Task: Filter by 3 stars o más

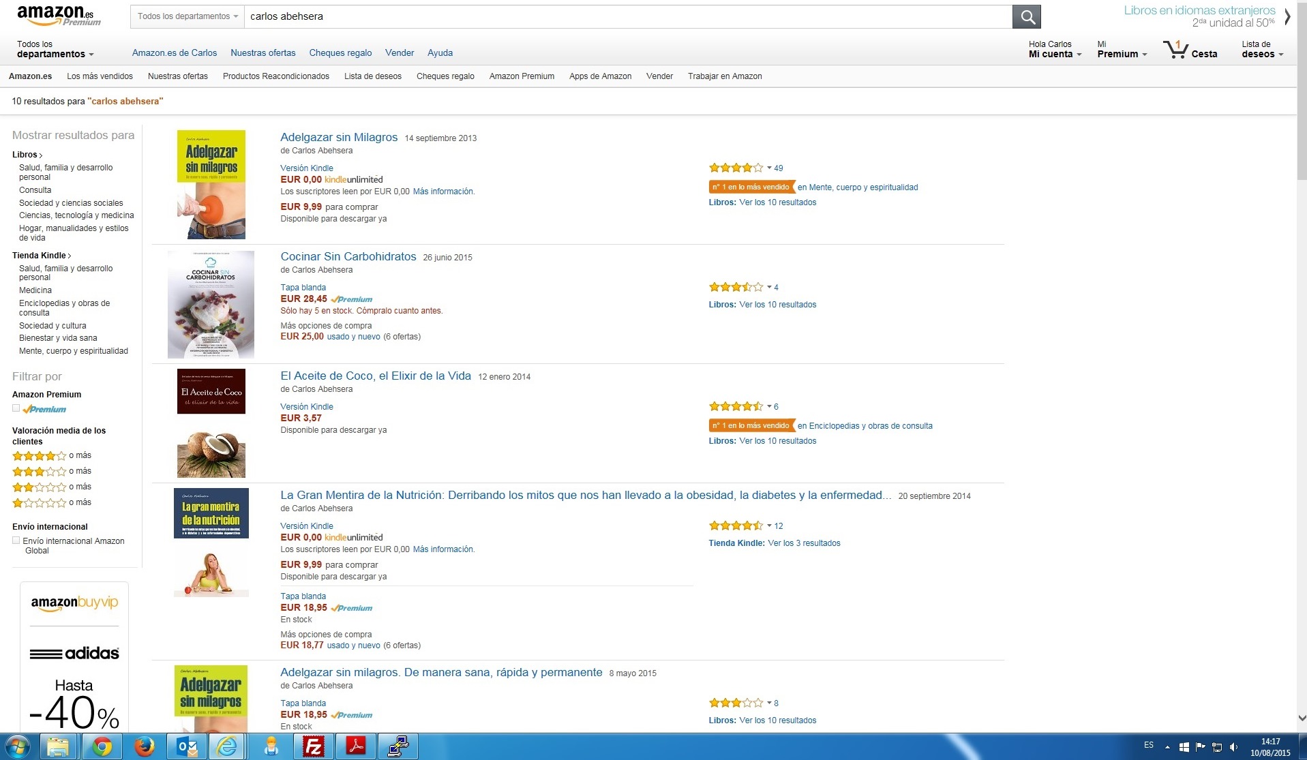Action: [x=52, y=472]
